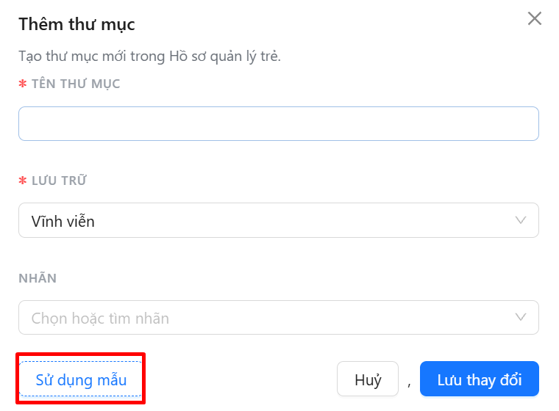Viewport: 559px width, 411px height.
Task: Close the Thêm thư mục dialog
Action: (535, 18)
